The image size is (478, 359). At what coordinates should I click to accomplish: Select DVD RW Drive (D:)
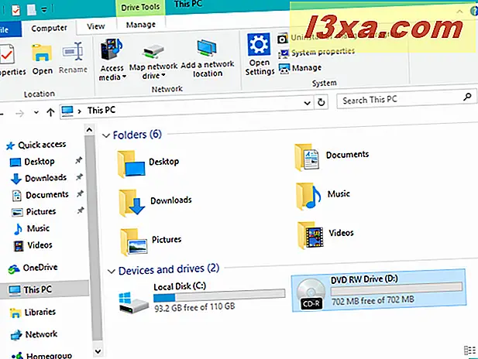(x=379, y=290)
